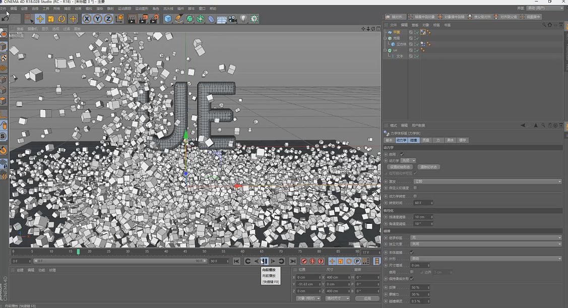Add a Camera object

[232, 19]
